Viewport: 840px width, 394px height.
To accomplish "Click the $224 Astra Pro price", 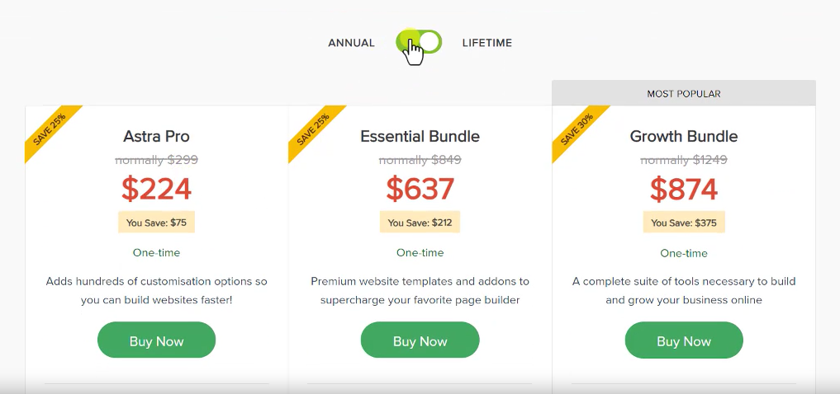I will [x=156, y=189].
